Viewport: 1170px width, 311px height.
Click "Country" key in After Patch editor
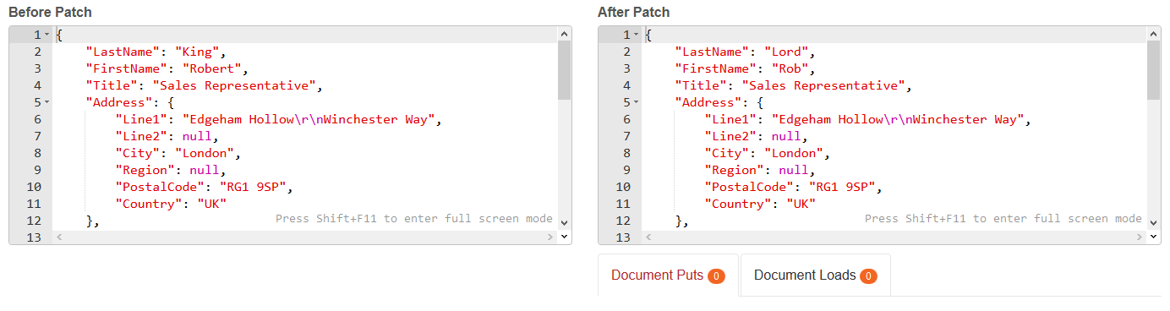[x=739, y=204]
